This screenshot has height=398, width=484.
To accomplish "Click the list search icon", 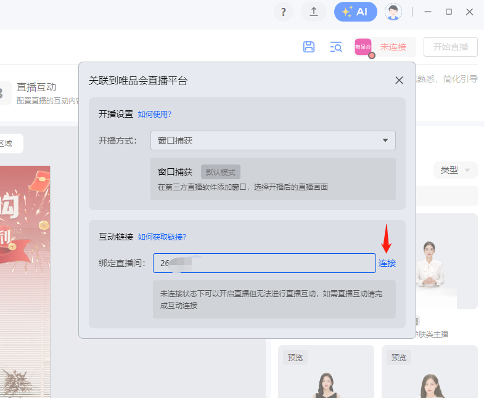I will pyautogui.click(x=336, y=47).
